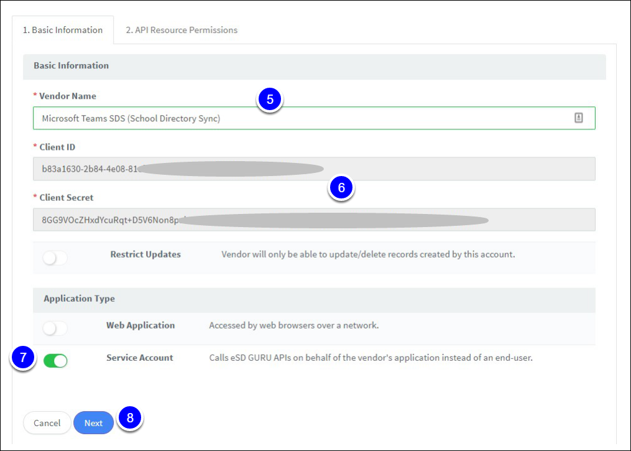
Task: Click the Vendor Name label
Action: point(67,96)
